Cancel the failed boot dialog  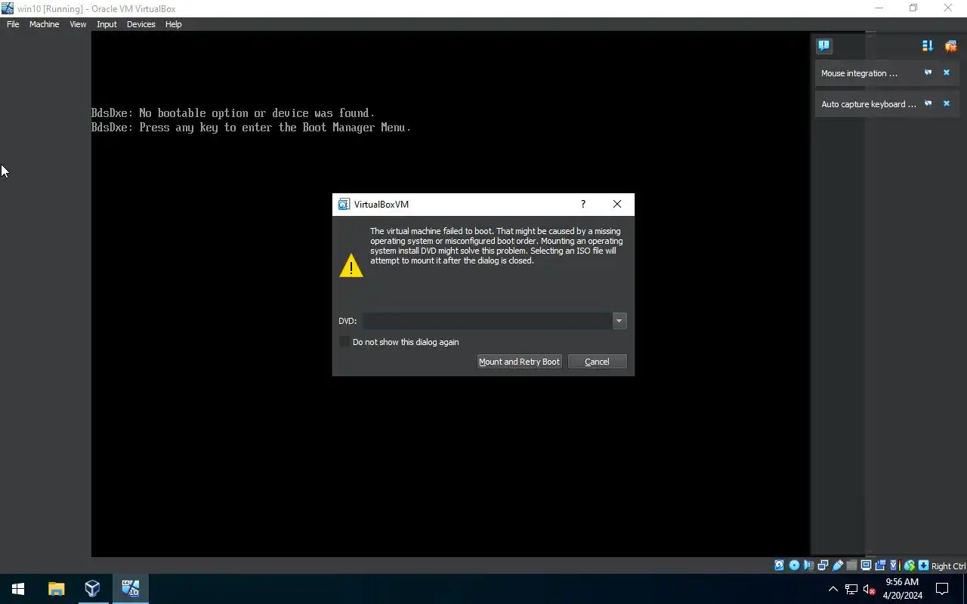(x=597, y=362)
